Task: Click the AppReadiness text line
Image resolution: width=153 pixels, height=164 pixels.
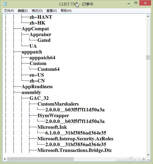Action: tap(37, 87)
